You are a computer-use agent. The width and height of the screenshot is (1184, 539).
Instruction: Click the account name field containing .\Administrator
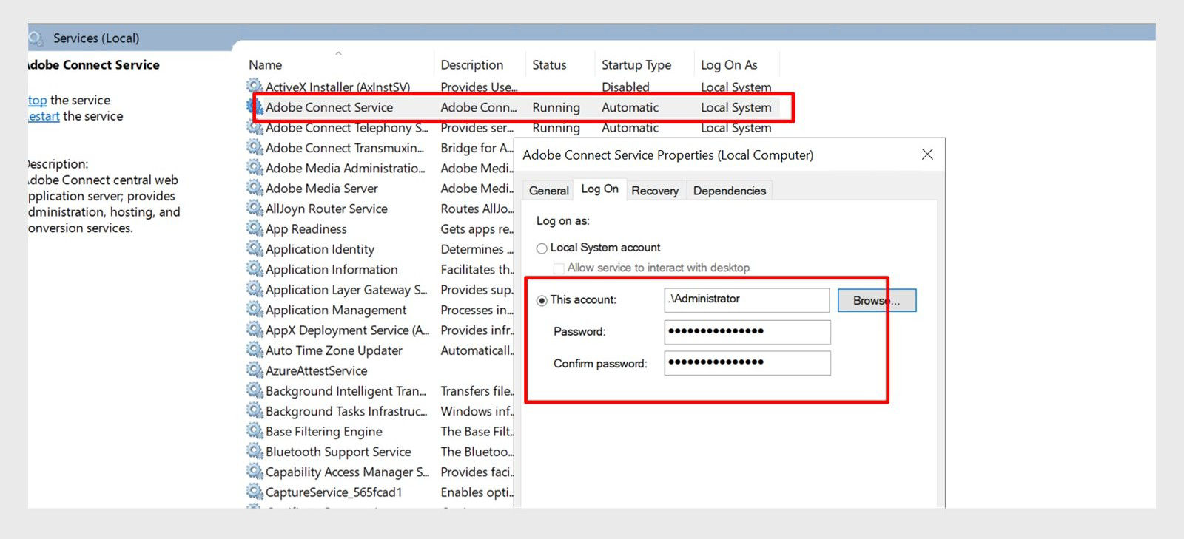click(x=747, y=299)
